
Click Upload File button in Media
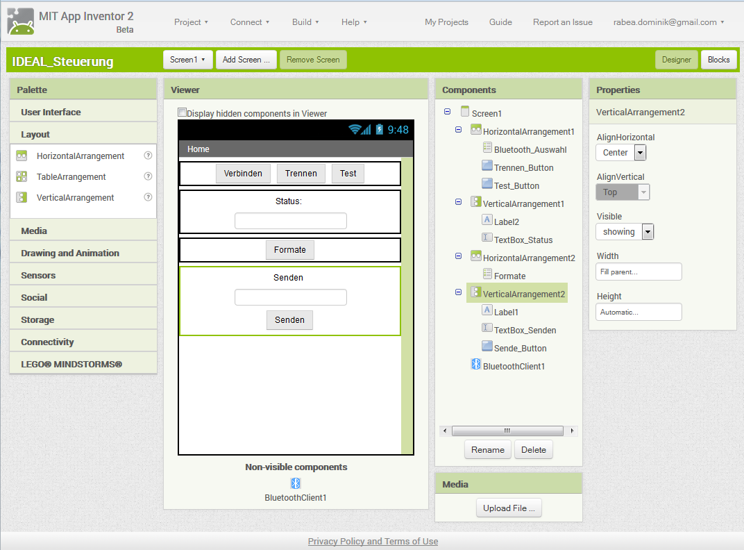point(509,508)
